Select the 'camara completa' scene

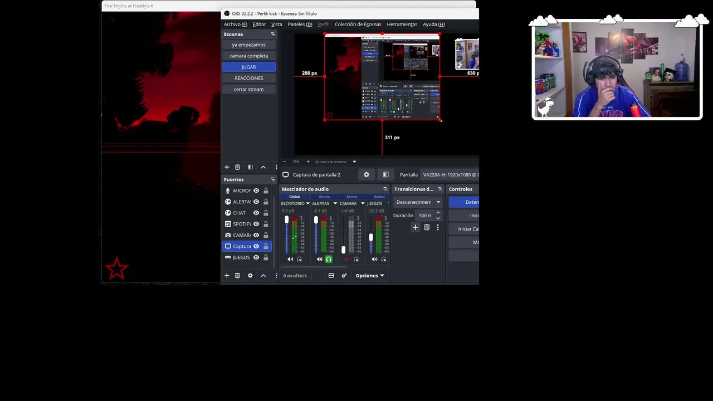click(x=249, y=56)
